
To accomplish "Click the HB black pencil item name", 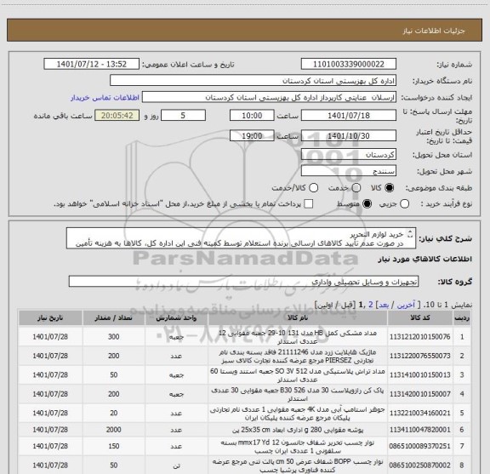I will 298,337.
